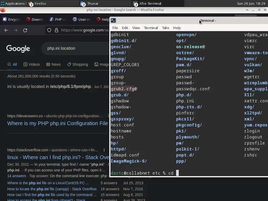Click httpd/ directory in terminal listing
268x201 pixels.
click(118, 149)
